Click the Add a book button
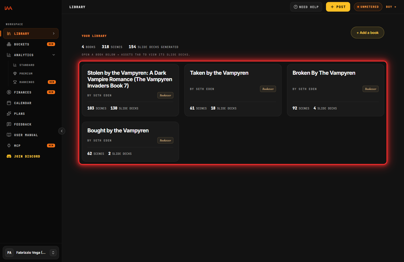This screenshot has width=404, height=262. click(x=367, y=33)
